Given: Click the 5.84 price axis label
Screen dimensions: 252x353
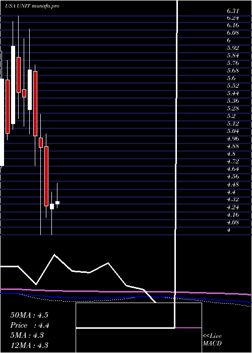Looking at the screenshot, I should 233,55.
